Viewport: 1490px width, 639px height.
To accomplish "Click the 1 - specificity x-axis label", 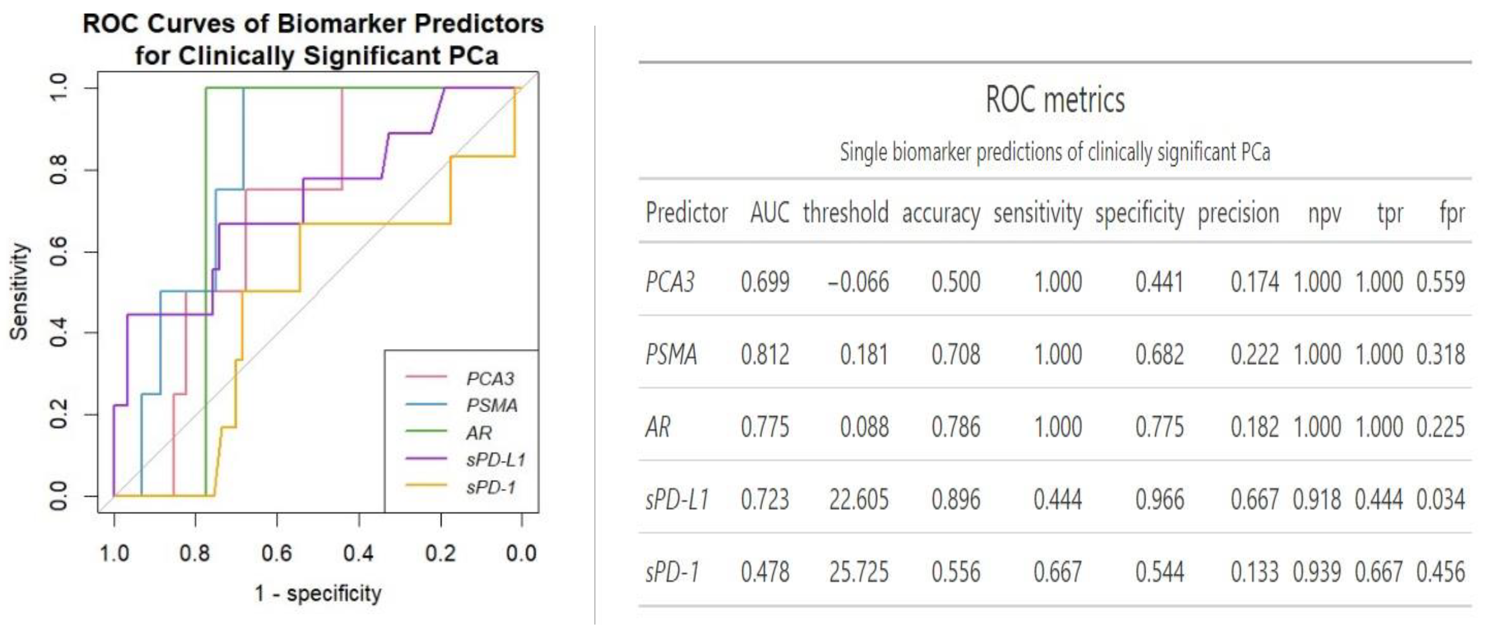I will click(x=318, y=593).
